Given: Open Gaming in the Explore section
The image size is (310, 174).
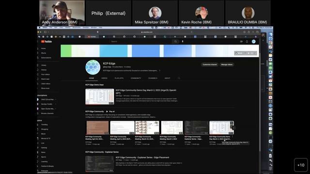Looking at the screenshot, I should click(44, 147).
